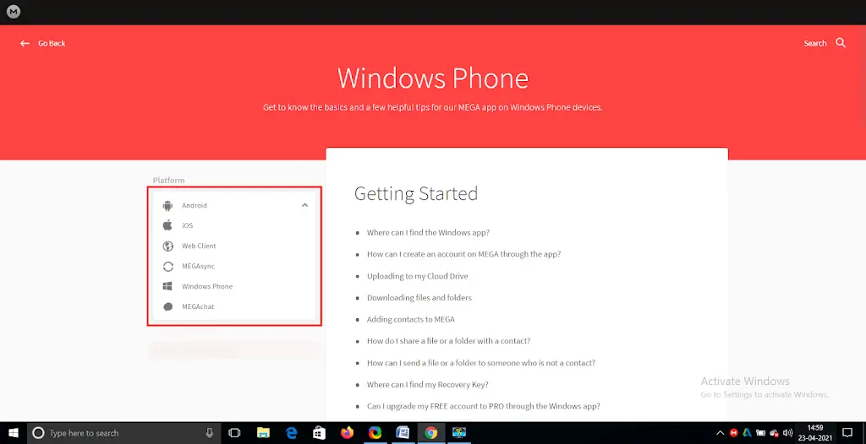The image size is (866, 444).
Task: Open the colorful swirl app in taskbar
Action: pos(375,433)
